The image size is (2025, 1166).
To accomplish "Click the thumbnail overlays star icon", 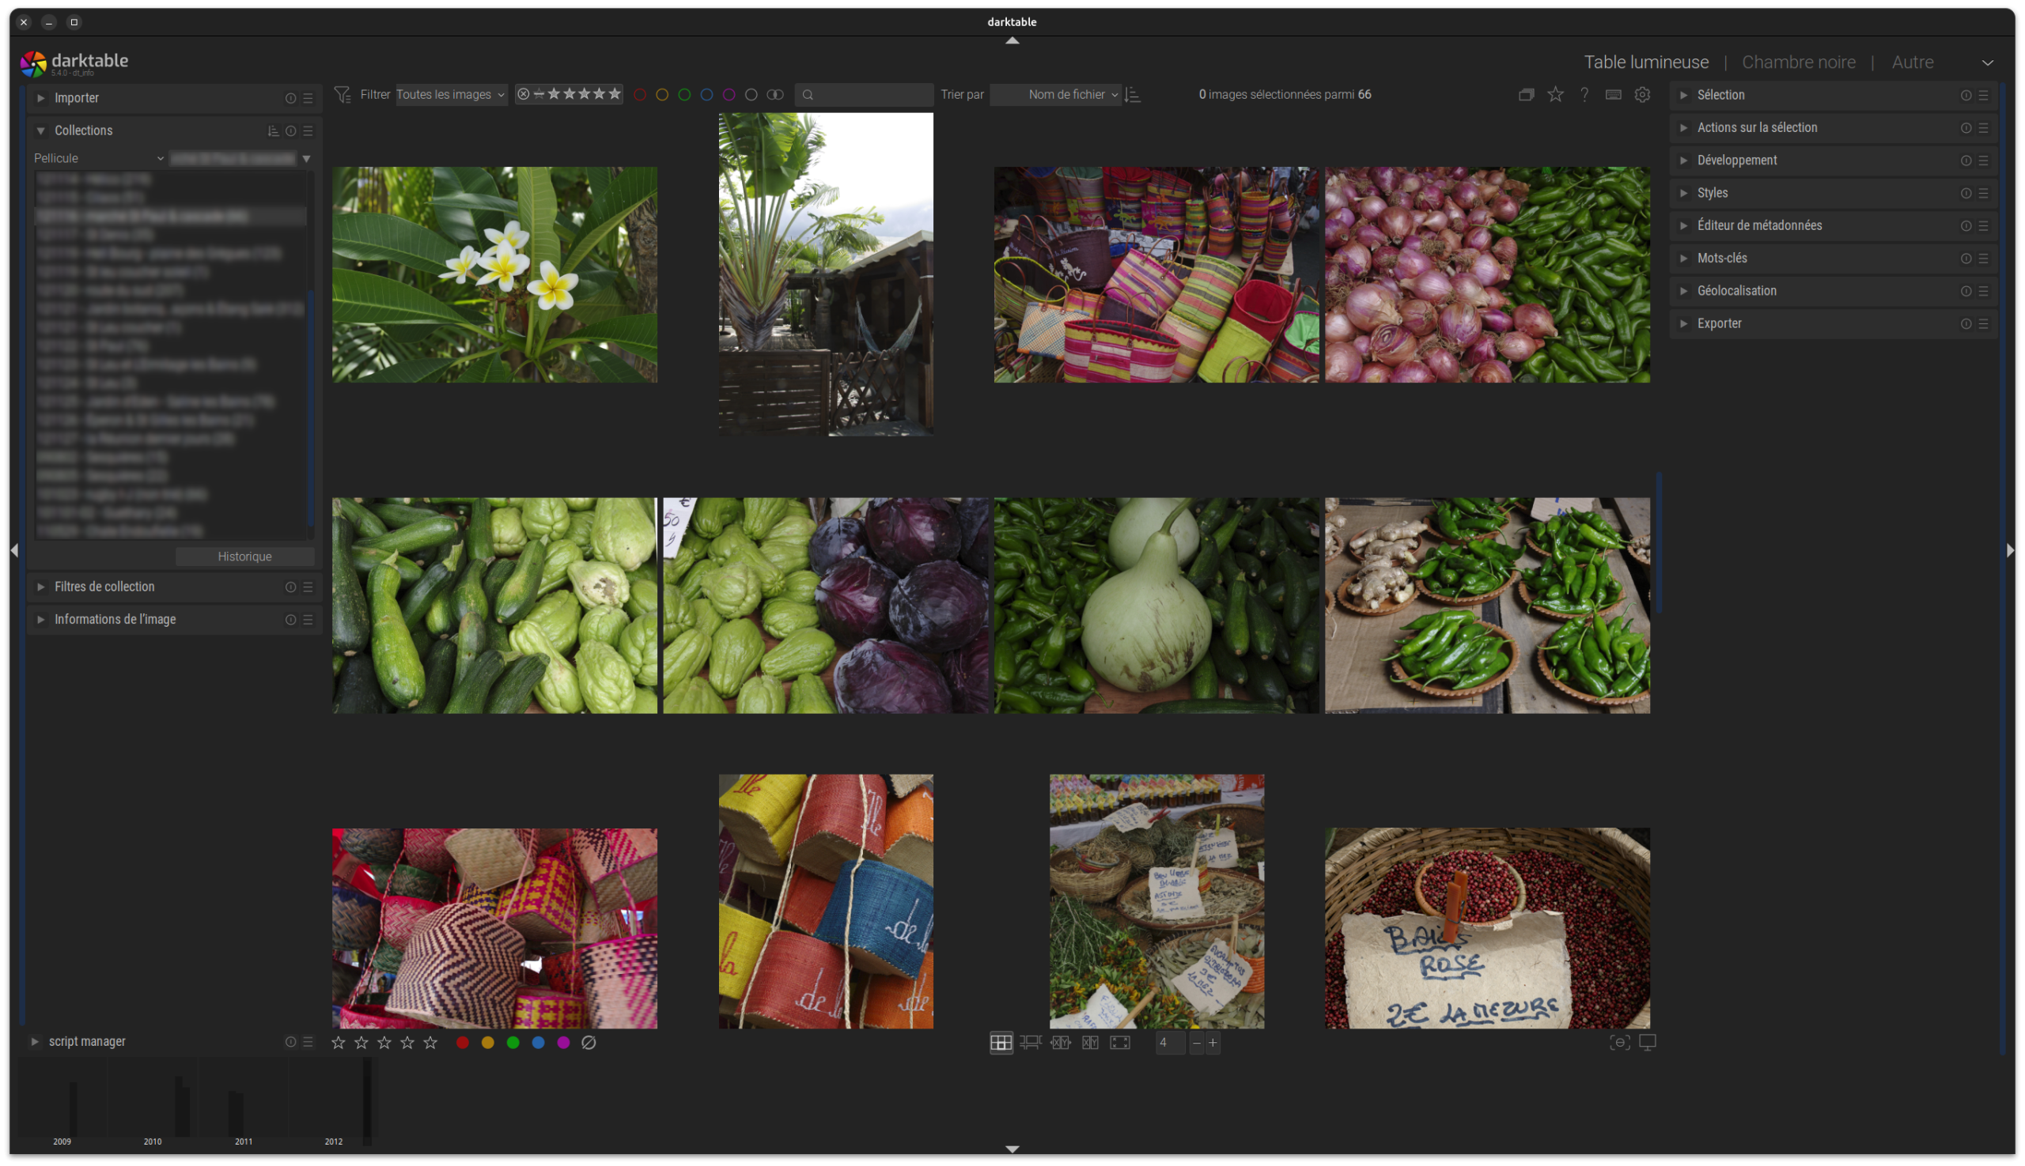I will (1555, 95).
